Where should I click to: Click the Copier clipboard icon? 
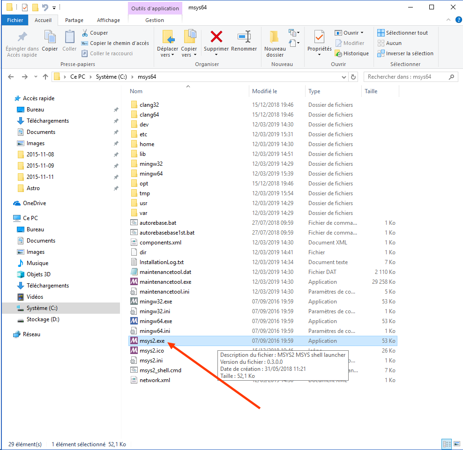(50, 37)
